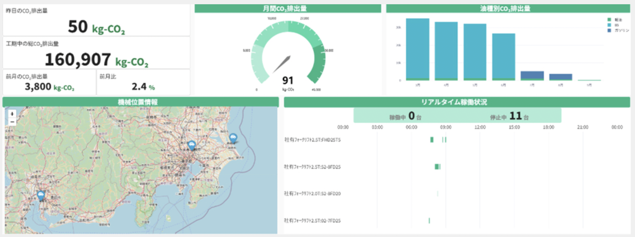Click the 09:00 timeline label
Image resolution: width=635 pixels, height=237 pixels.
(x=445, y=127)
